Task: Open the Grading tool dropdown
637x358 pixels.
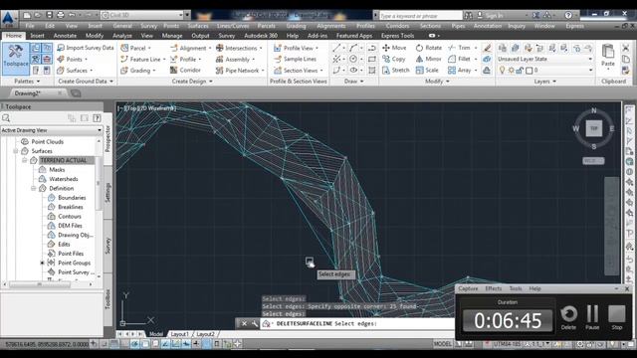Action: click(138, 71)
